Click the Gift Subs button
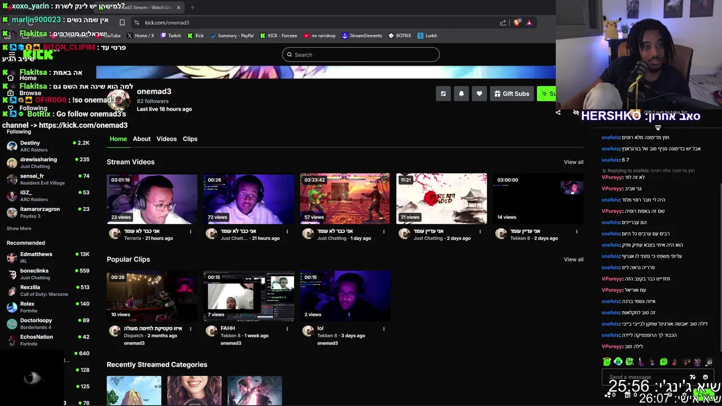722x406 pixels. (x=512, y=94)
